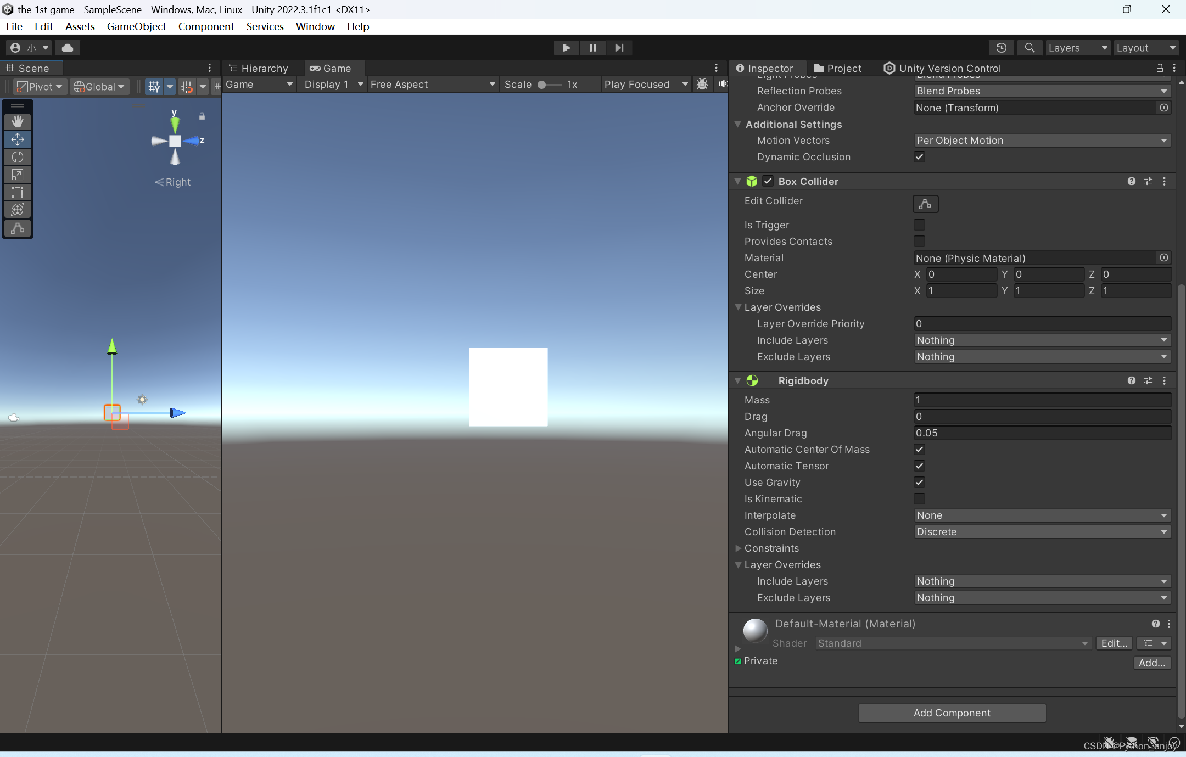Collapse the Additional Settings foldout
The height and width of the screenshot is (757, 1186).
tap(739, 125)
